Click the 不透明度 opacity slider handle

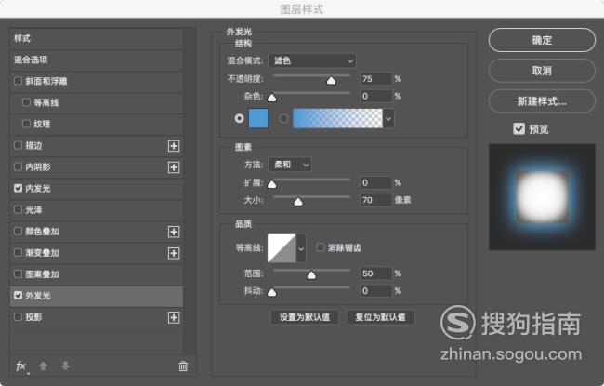332,81
